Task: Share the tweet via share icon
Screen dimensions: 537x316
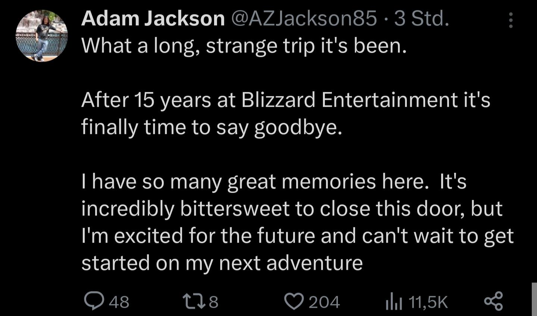Action: tap(493, 301)
